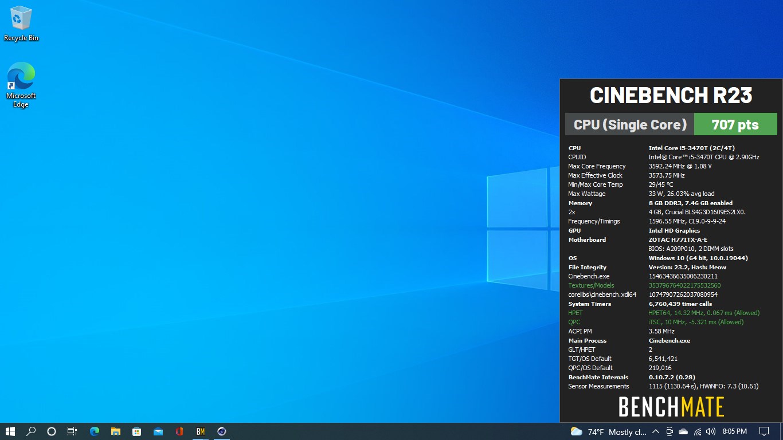The width and height of the screenshot is (783, 440).
Task: Open the clock showing 8:05 PM
Action: (x=735, y=431)
